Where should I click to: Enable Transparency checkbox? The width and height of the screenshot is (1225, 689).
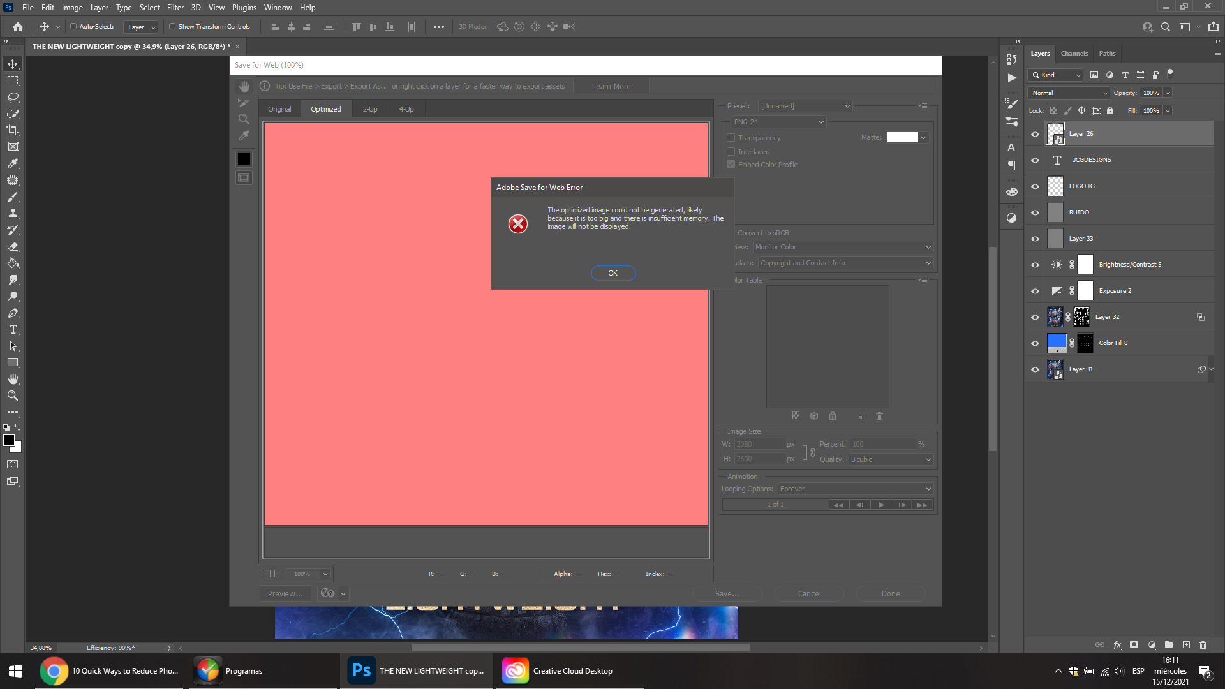click(x=731, y=137)
